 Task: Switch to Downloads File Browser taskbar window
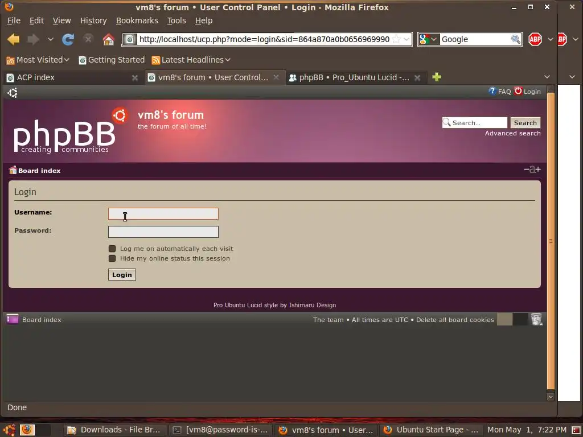114,430
